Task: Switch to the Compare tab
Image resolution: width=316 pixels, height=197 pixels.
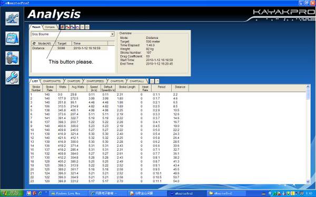Action: 50,27
